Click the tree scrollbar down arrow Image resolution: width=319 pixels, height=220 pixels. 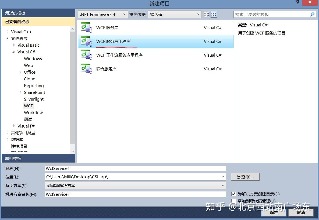[73, 152]
